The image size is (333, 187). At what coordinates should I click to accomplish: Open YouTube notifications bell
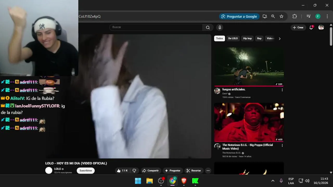[x=311, y=28]
